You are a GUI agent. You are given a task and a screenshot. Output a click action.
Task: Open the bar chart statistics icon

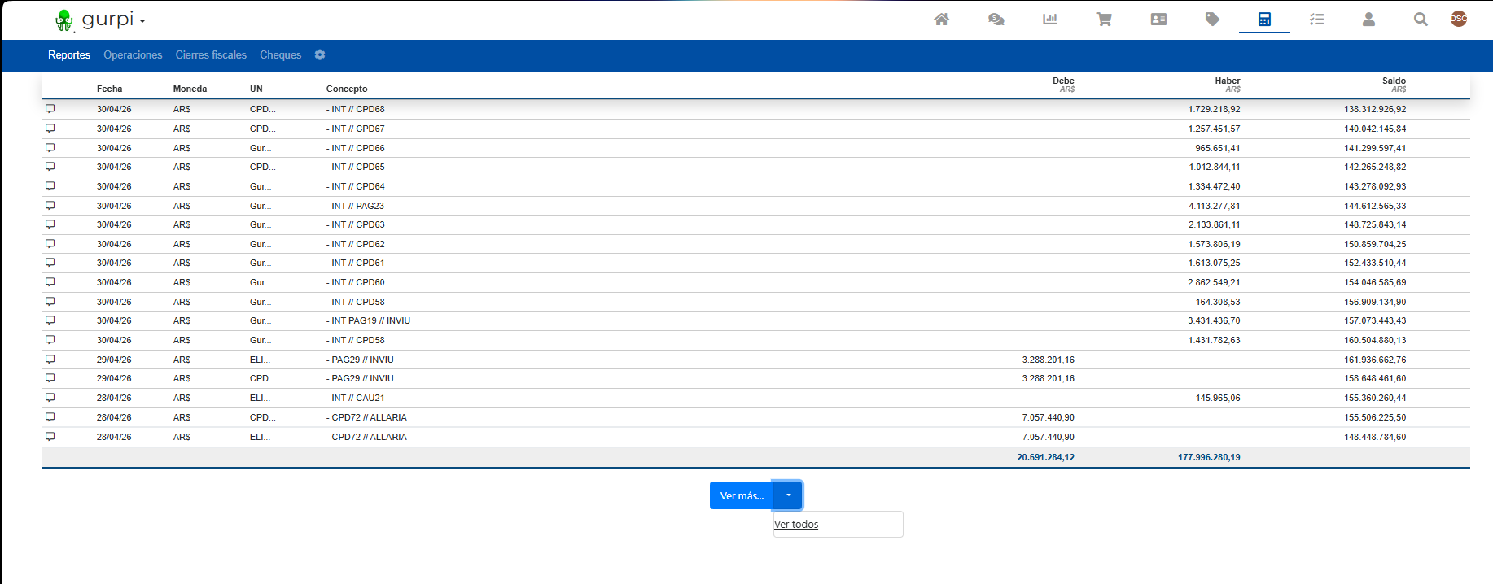click(1050, 19)
